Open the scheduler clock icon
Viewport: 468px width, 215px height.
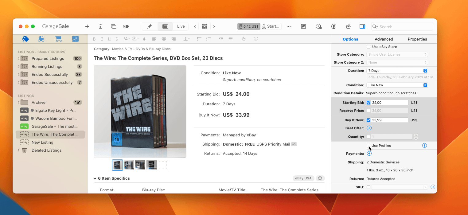(319, 26)
